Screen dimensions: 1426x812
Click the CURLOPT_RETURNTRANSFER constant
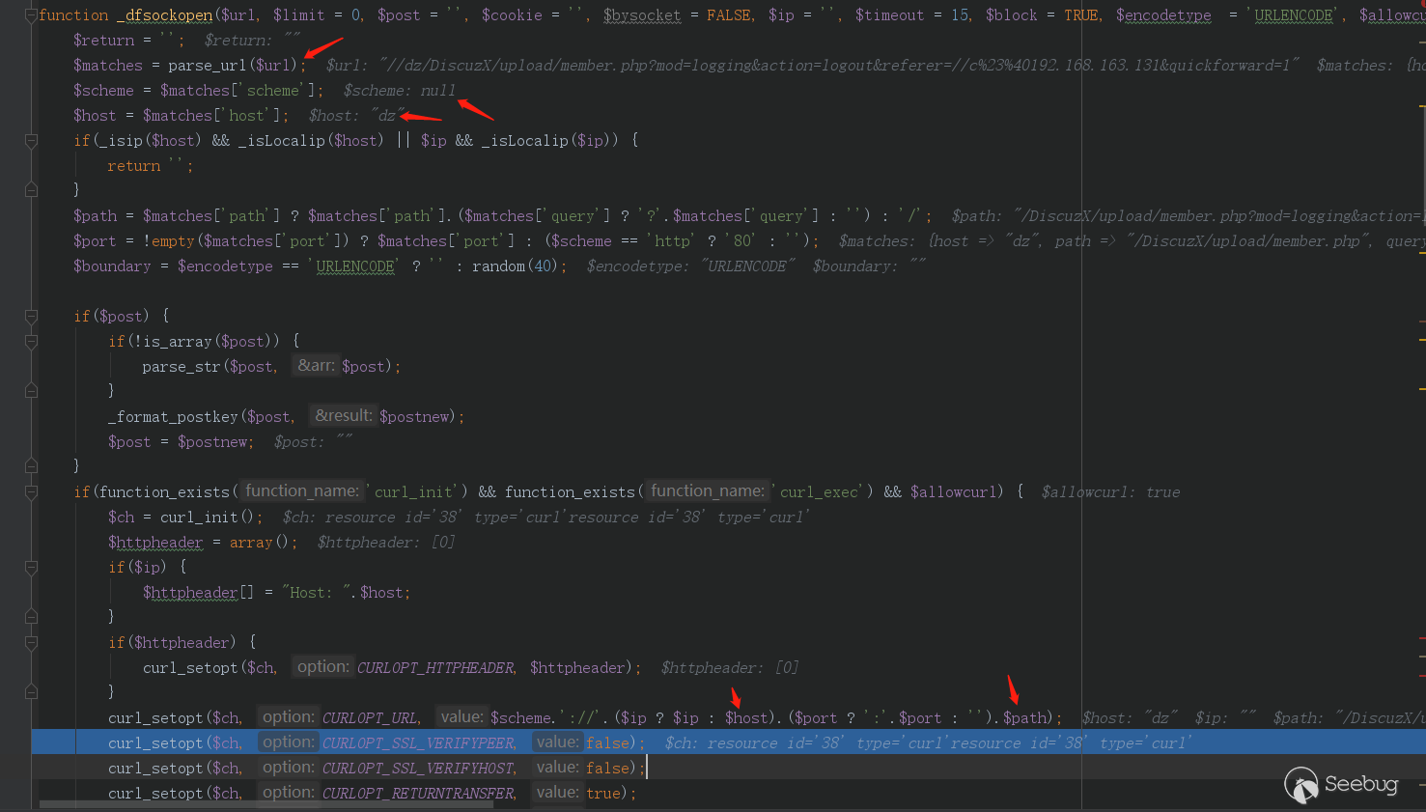coord(418,794)
